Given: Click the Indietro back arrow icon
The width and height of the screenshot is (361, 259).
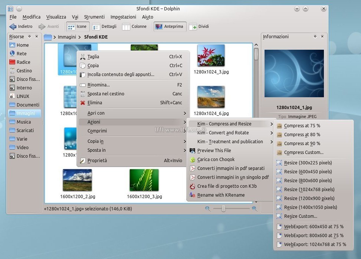Looking at the screenshot, I should 13,27.
